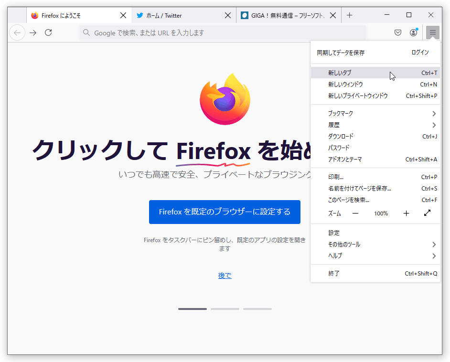This screenshot has width=450, height=362.
Task: Reload the page with the refresh icon
Action: pyautogui.click(x=48, y=32)
